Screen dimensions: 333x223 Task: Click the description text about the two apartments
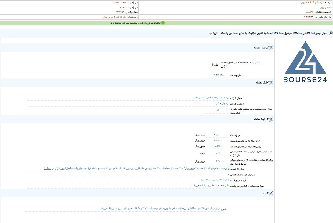160,208
